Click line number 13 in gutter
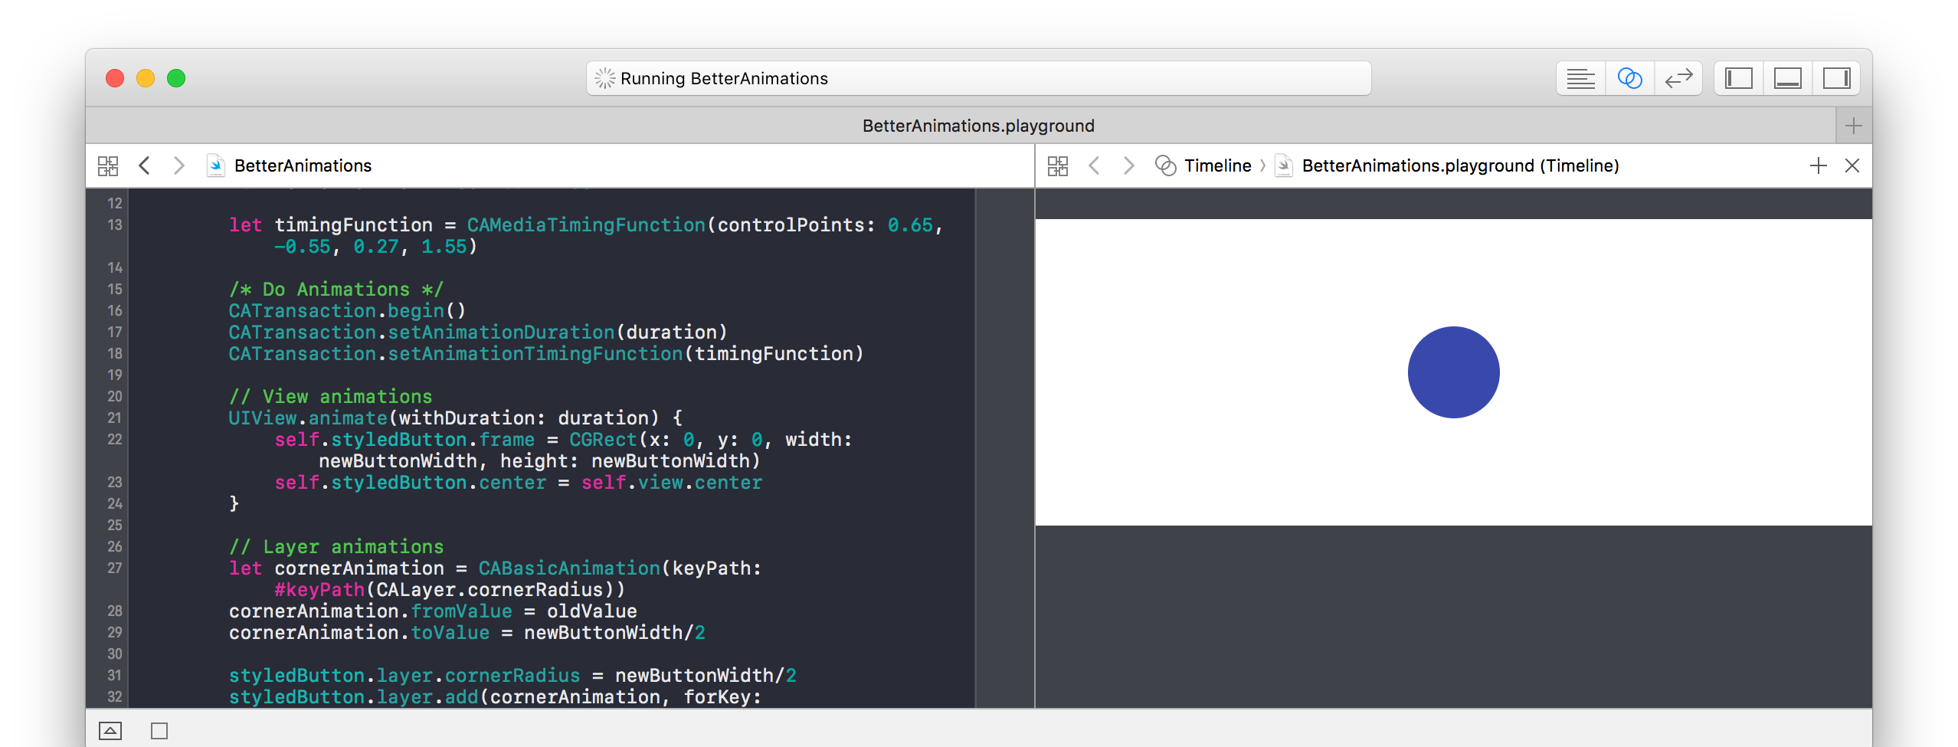The height and width of the screenshot is (747, 1958). pos(115,224)
